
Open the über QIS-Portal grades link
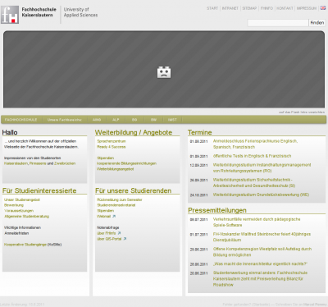109,239
